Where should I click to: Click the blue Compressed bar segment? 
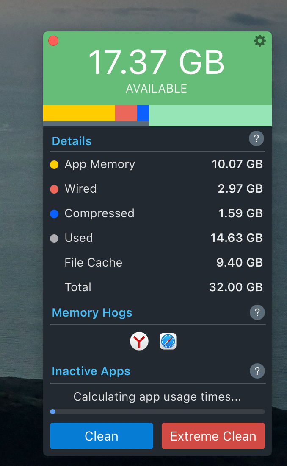tap(143, 113)
